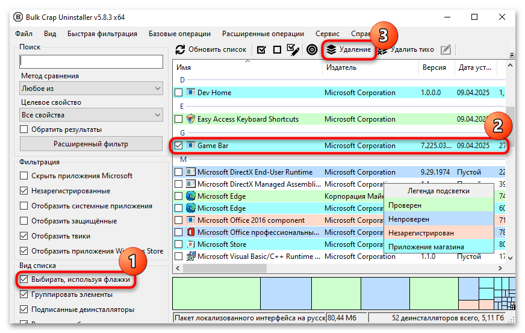The width and height of the screenshot is (525, 333).
Task: Check the Dev Home row checkbox
Action: click(x=179, y=93)
